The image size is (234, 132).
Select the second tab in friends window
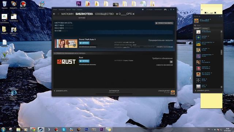click(205, 29)
